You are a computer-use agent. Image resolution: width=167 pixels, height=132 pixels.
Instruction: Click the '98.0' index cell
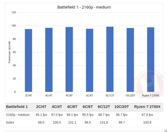tap(41, 122)
